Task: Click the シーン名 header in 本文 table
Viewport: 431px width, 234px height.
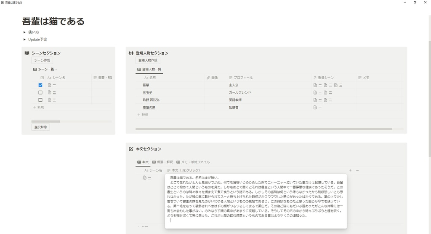Action: 153,170
